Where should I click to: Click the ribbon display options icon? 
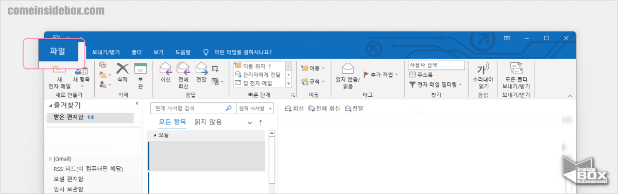(507, 38)
